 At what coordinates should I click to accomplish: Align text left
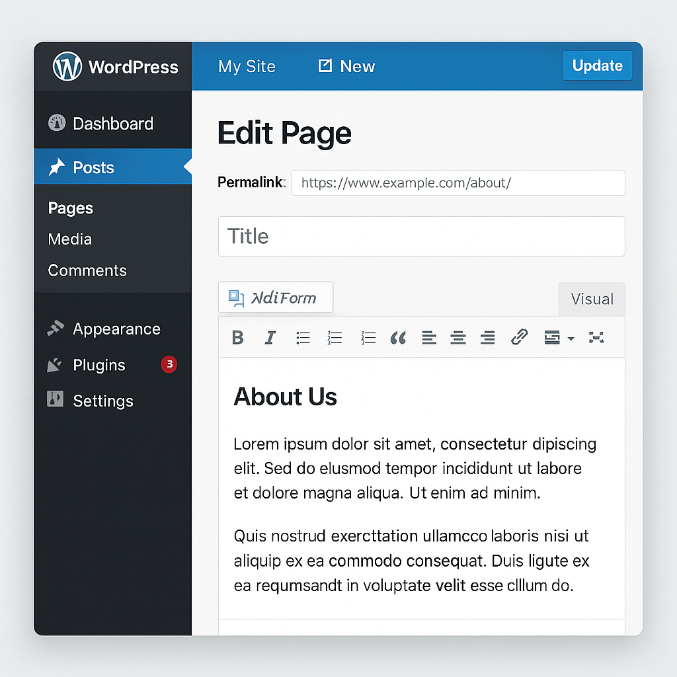(x=429, y=337)
